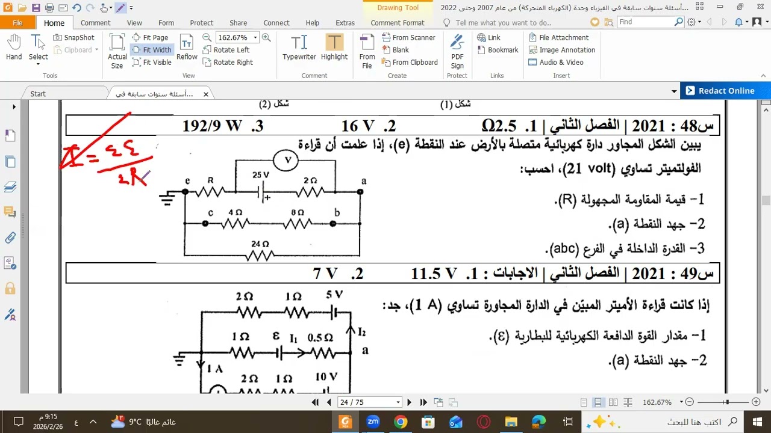This screenshot has height=433, width=771.
Task: Open the document tab list dropdown
Action: pos(674,91)
